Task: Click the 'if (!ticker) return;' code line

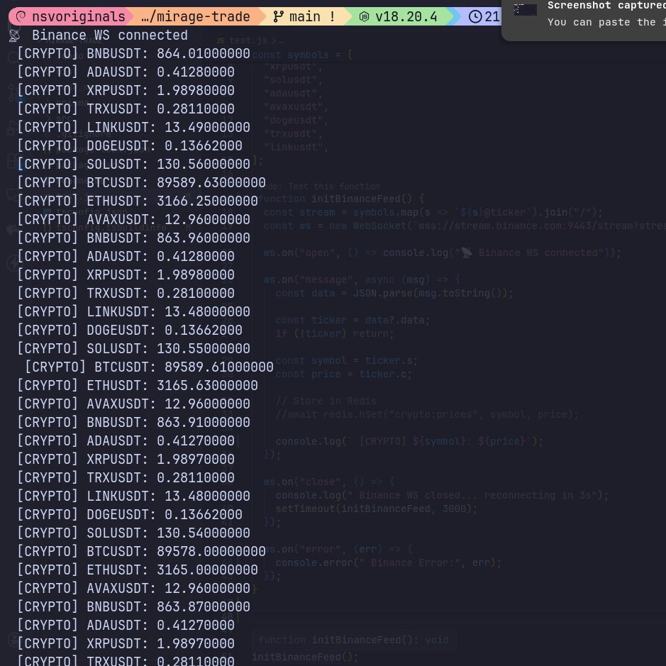Action: pos(335,333)
